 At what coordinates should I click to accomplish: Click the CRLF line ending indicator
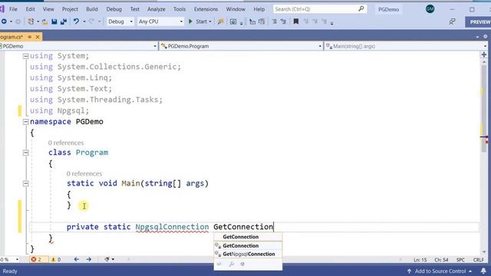[478, 260]
